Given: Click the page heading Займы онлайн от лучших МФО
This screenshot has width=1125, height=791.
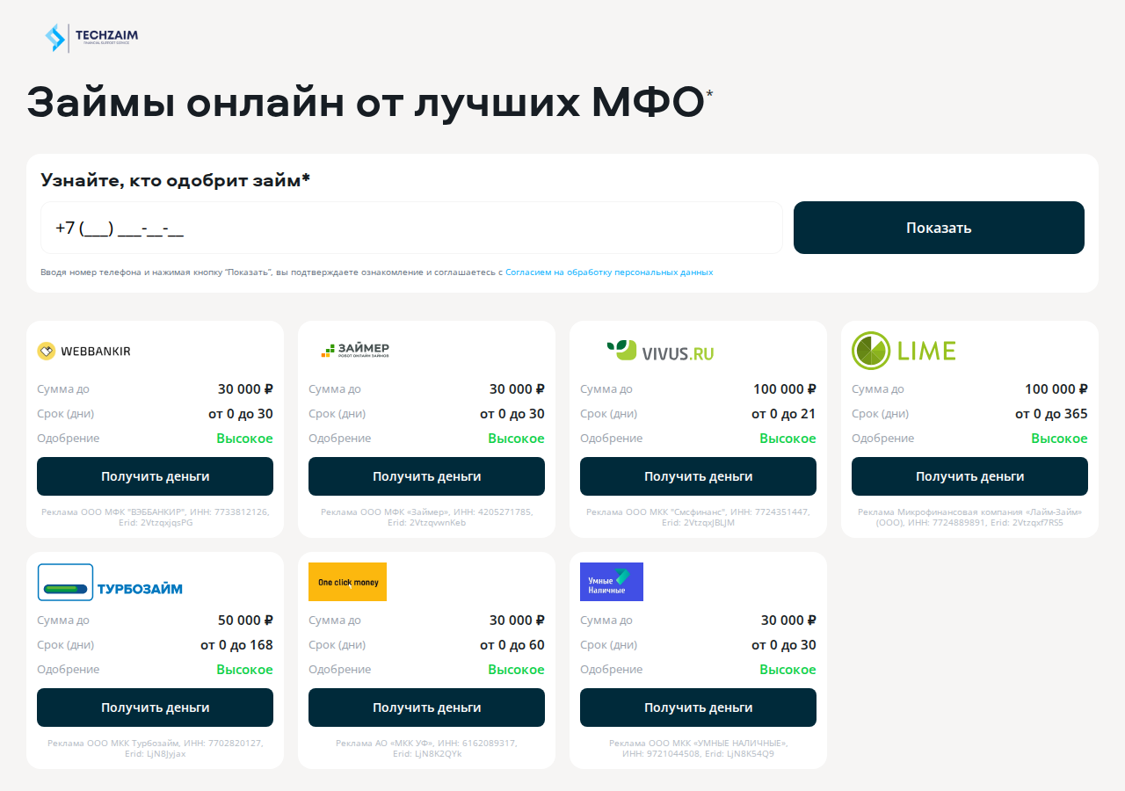Looking at the screenshot, I should [x=370, y=103].
